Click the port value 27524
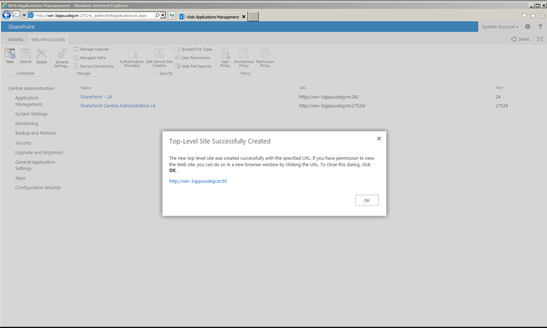 (x=502, y=106)
